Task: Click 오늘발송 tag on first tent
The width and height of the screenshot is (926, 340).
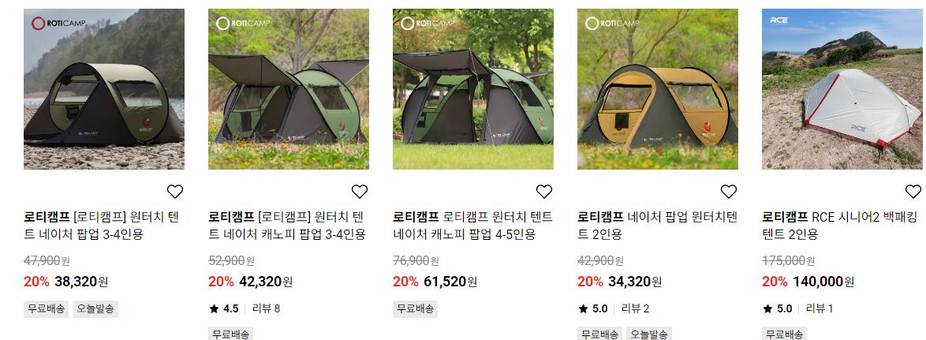Action: [95, 308]
